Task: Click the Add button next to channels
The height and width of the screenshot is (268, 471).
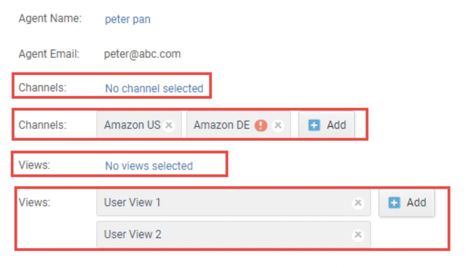Action: [326, 125]
